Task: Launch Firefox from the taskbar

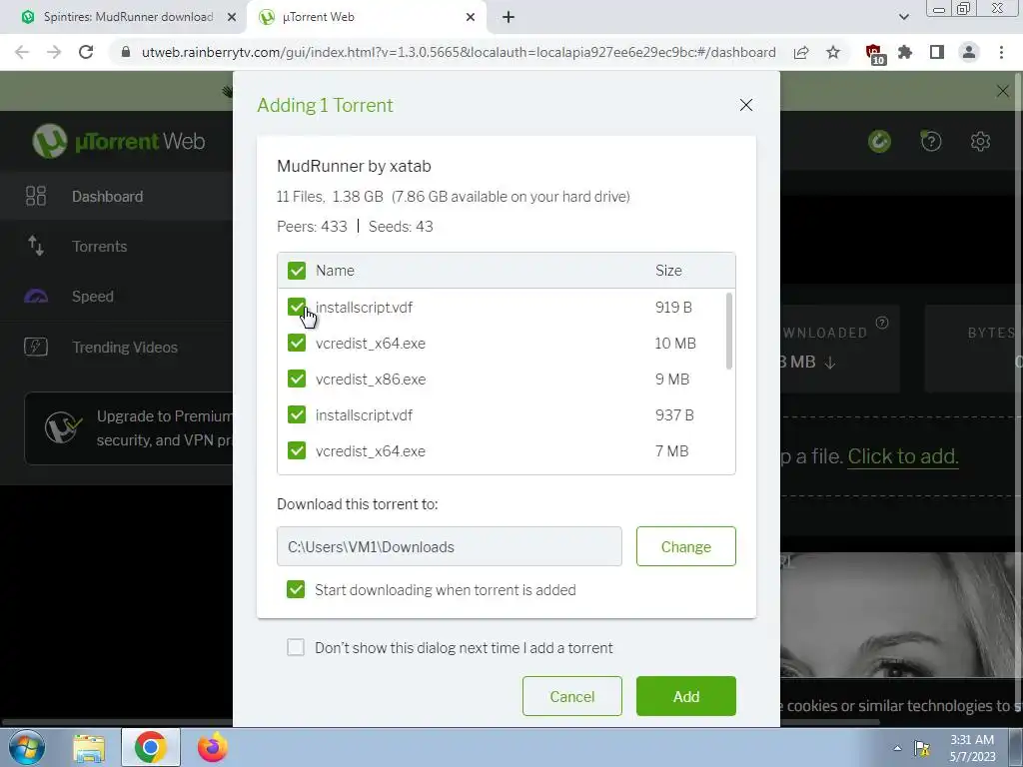Action: click(x=213, y=747)
